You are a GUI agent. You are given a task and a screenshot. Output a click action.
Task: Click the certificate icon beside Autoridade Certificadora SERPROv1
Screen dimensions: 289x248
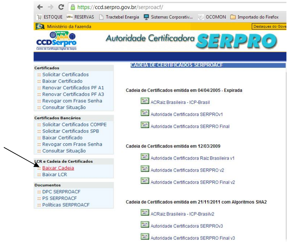[x=145, y=113]
